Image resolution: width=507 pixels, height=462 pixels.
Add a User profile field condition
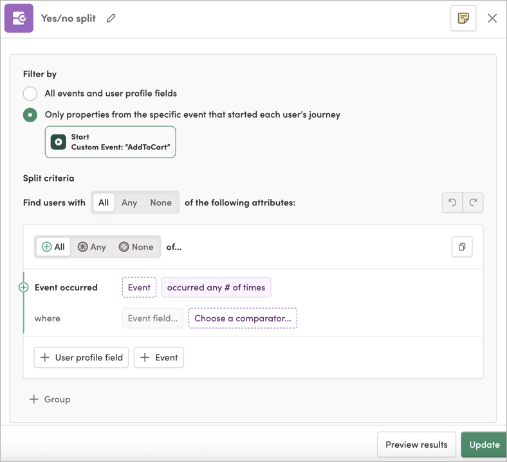pos(81,357)
